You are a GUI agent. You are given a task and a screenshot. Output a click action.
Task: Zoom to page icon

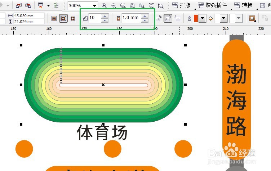[142, 5]
